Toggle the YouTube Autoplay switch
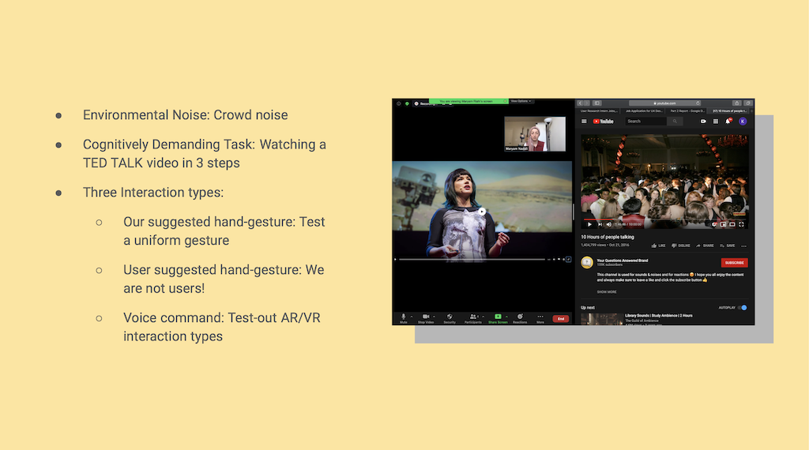This screenshot has width=809, height=450. (743, 308)
